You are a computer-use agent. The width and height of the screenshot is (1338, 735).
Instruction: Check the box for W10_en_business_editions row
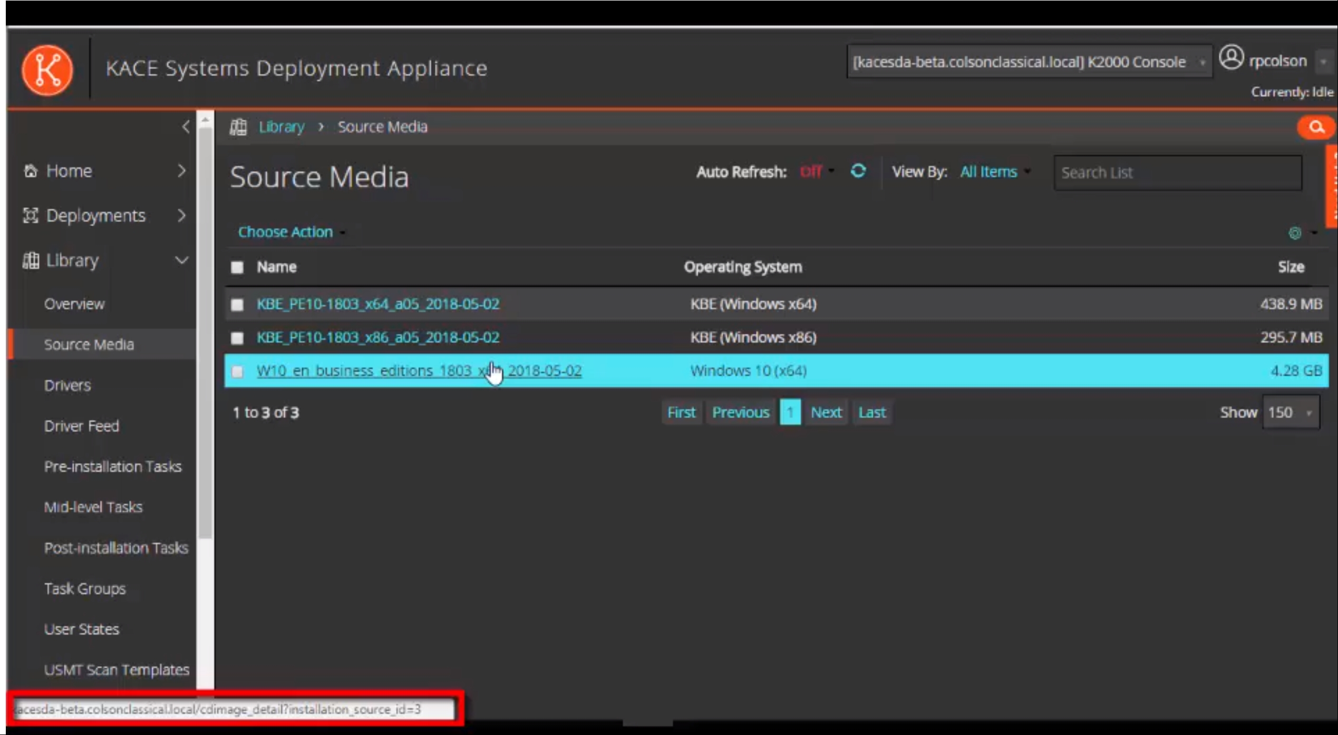[237, 371]
